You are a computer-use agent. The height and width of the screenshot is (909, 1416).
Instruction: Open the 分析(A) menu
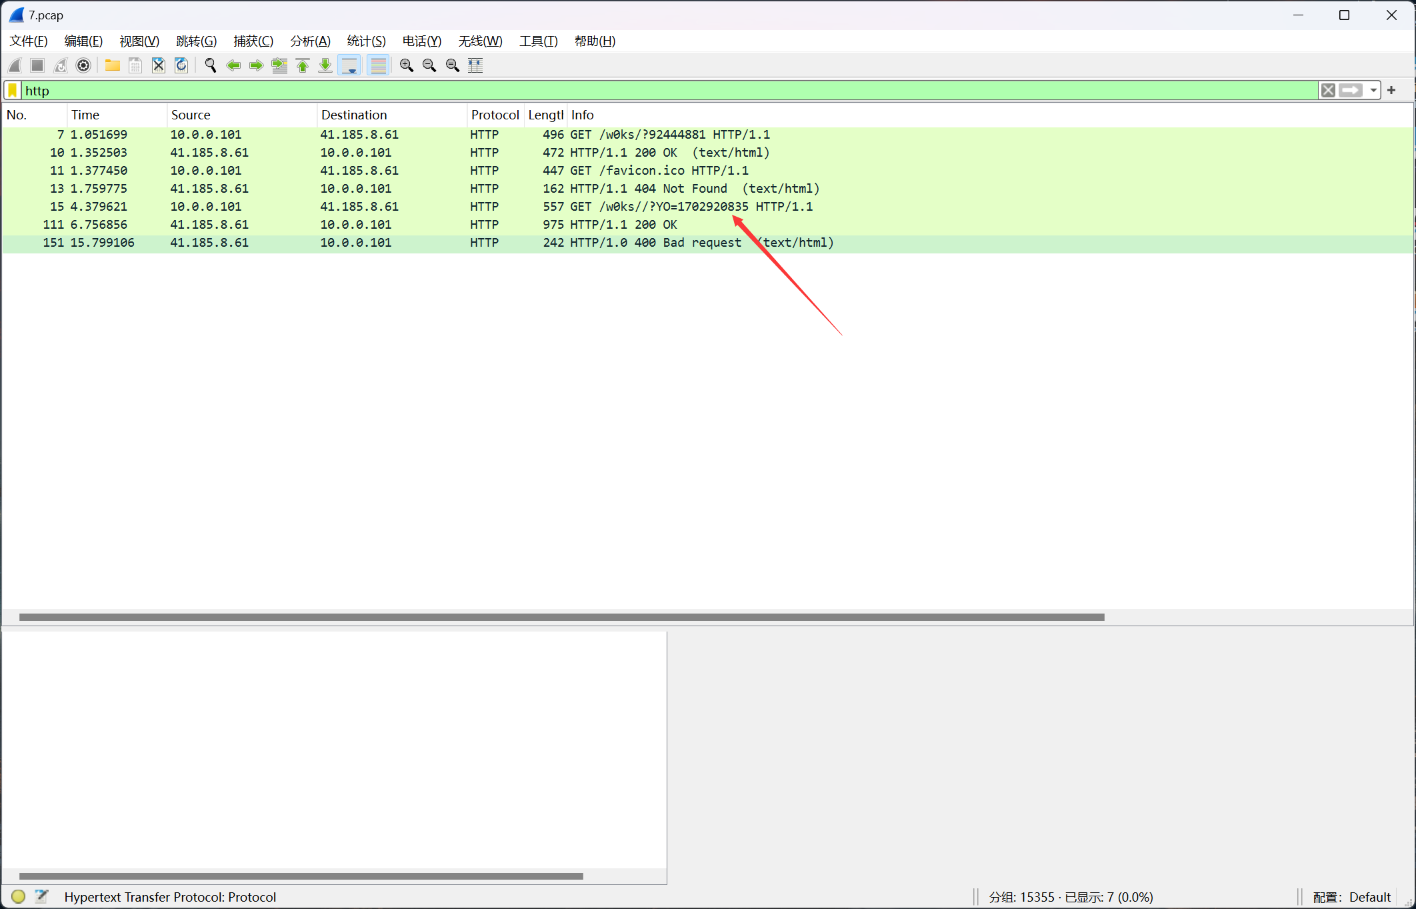[310, 41]
